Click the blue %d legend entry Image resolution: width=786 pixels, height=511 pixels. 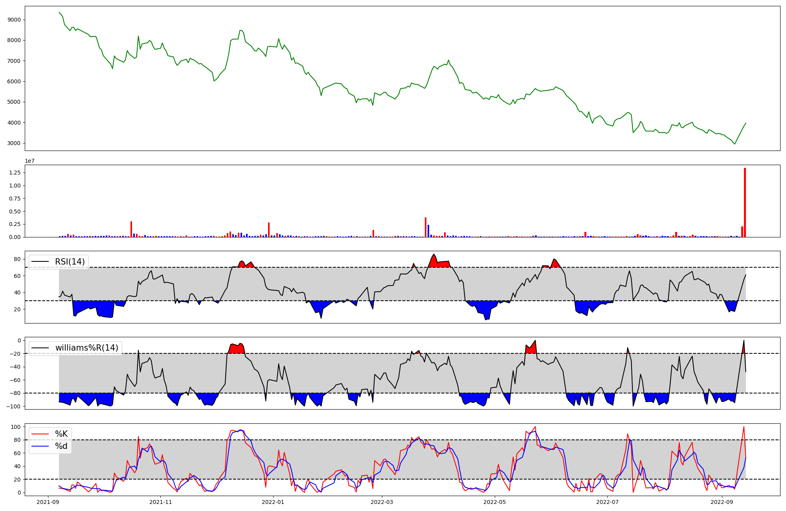(61, 446)
